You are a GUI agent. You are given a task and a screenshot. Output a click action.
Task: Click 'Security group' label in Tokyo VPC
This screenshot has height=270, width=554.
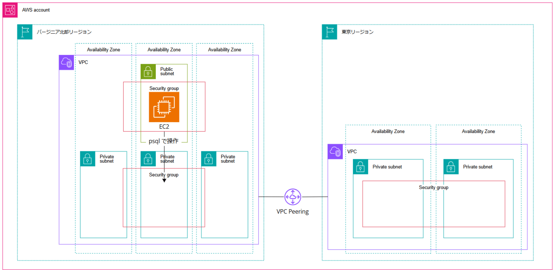[x=434, y=187]
